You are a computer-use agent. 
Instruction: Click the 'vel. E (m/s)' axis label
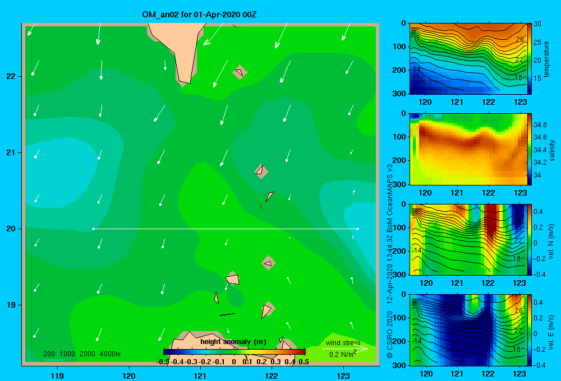(x=551, y=332)
